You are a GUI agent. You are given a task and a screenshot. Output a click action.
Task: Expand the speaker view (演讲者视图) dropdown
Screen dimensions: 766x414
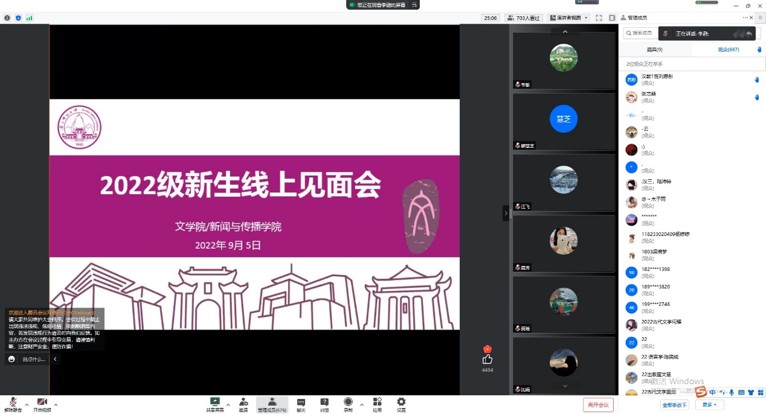[568, 18]
